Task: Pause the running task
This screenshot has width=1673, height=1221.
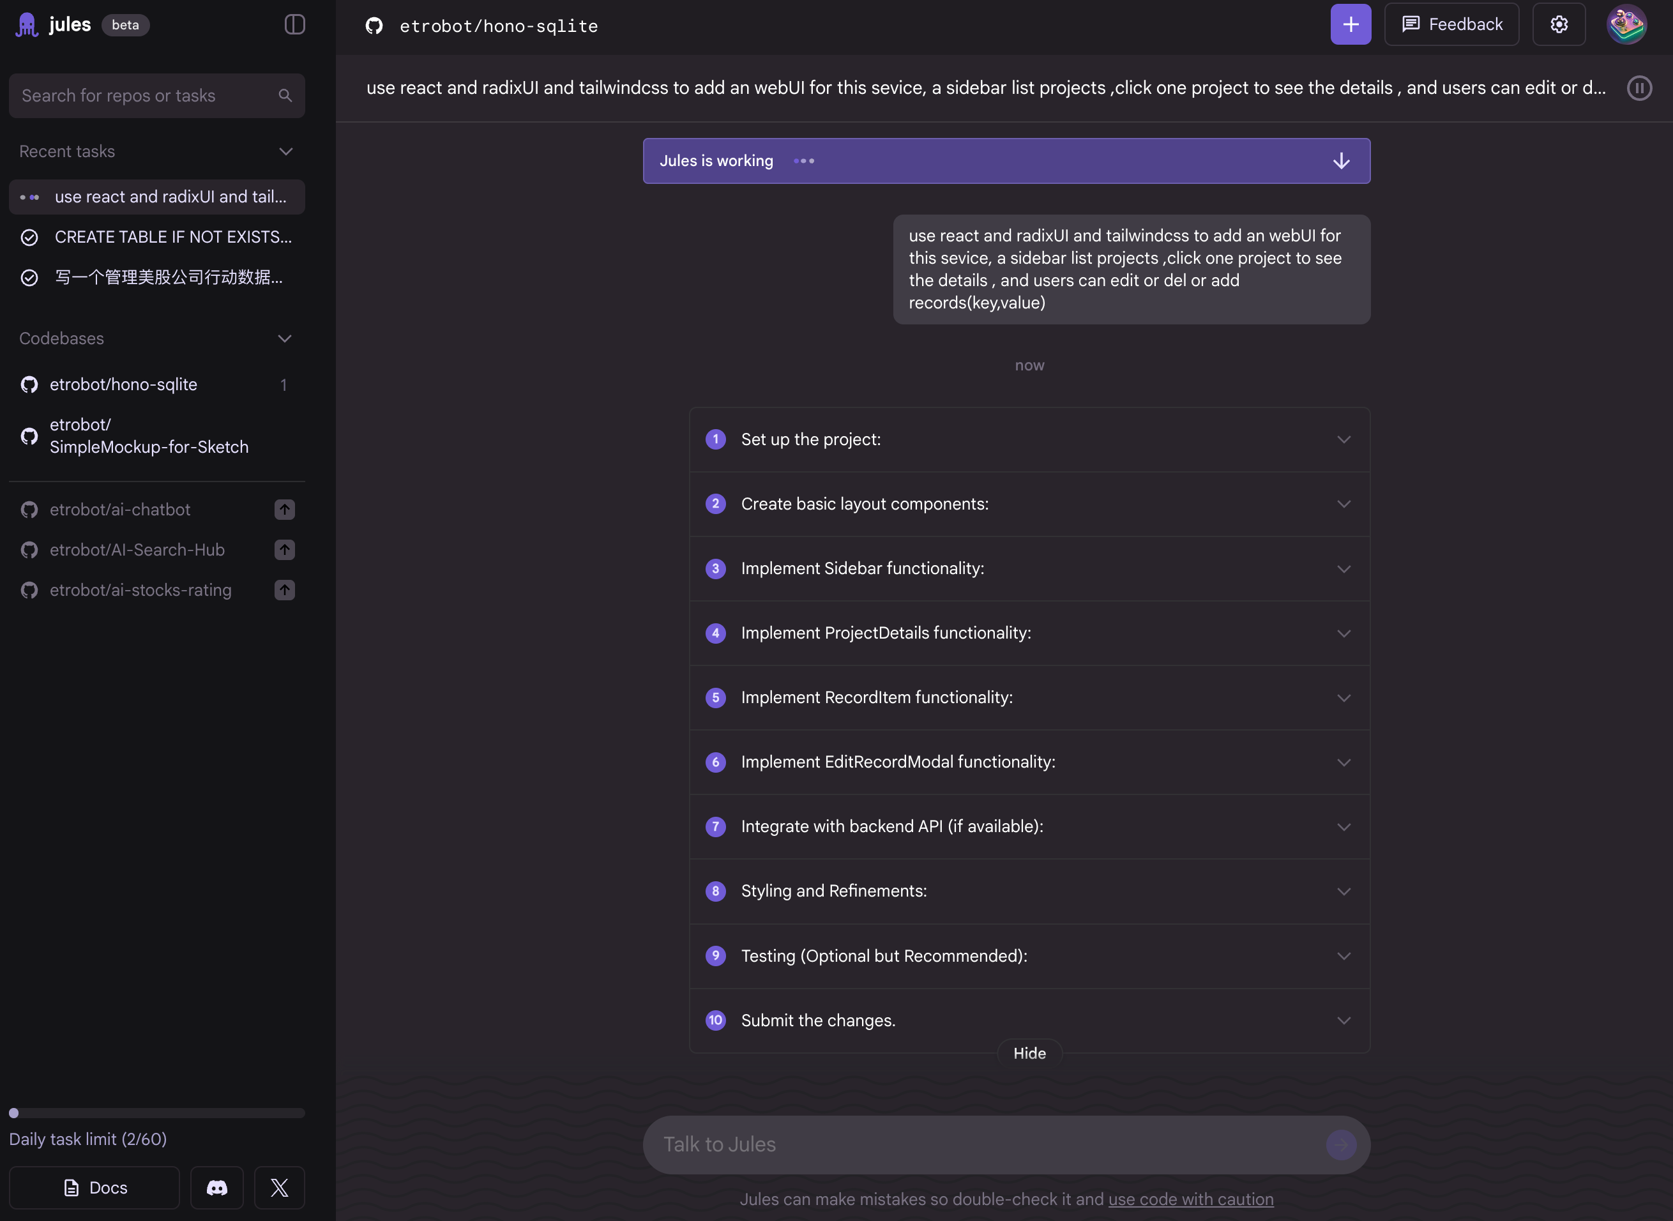Action: [x=1639, y=88]
